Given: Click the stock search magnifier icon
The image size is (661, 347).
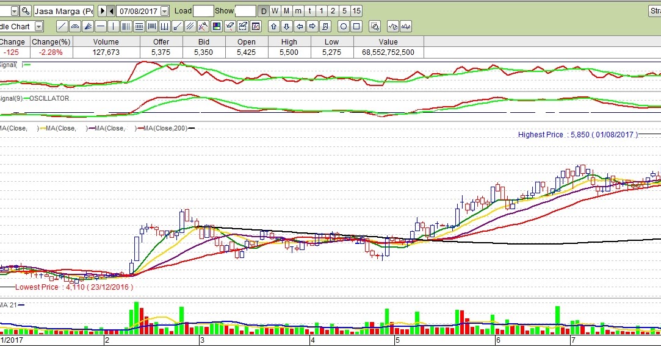Looking at the screenshot, I should 26,11.
